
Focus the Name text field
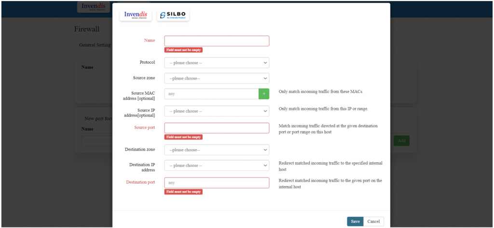tap(217, 41)
